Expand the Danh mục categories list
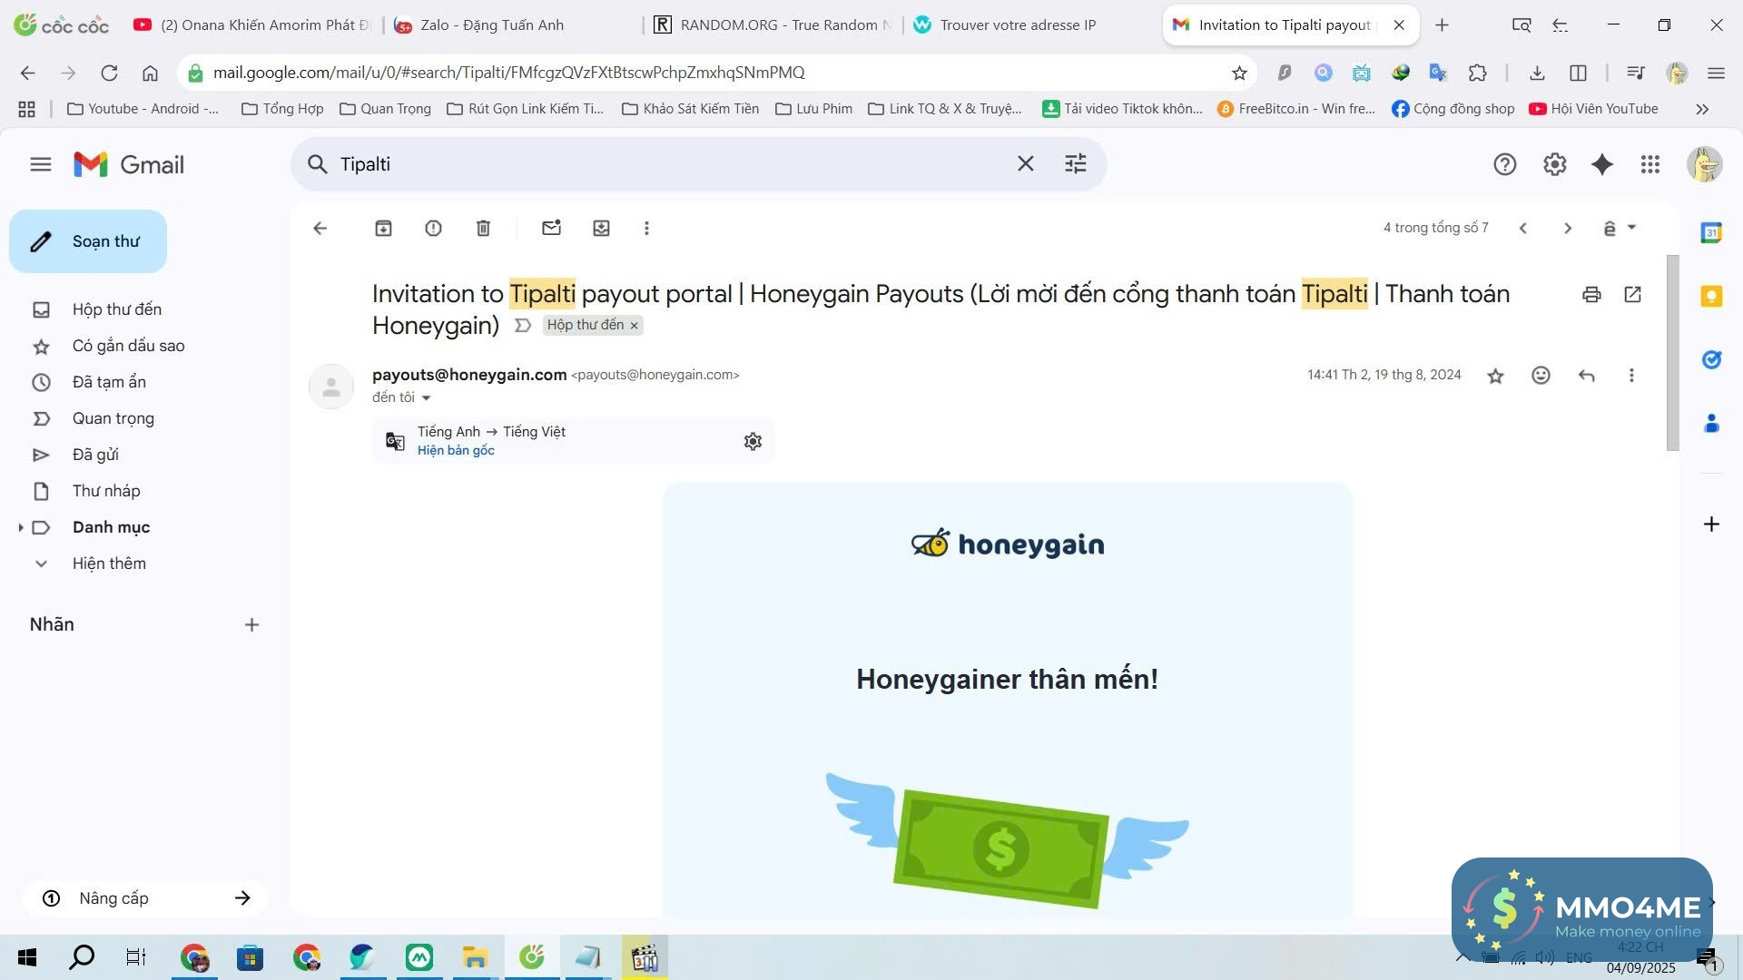 21,527
